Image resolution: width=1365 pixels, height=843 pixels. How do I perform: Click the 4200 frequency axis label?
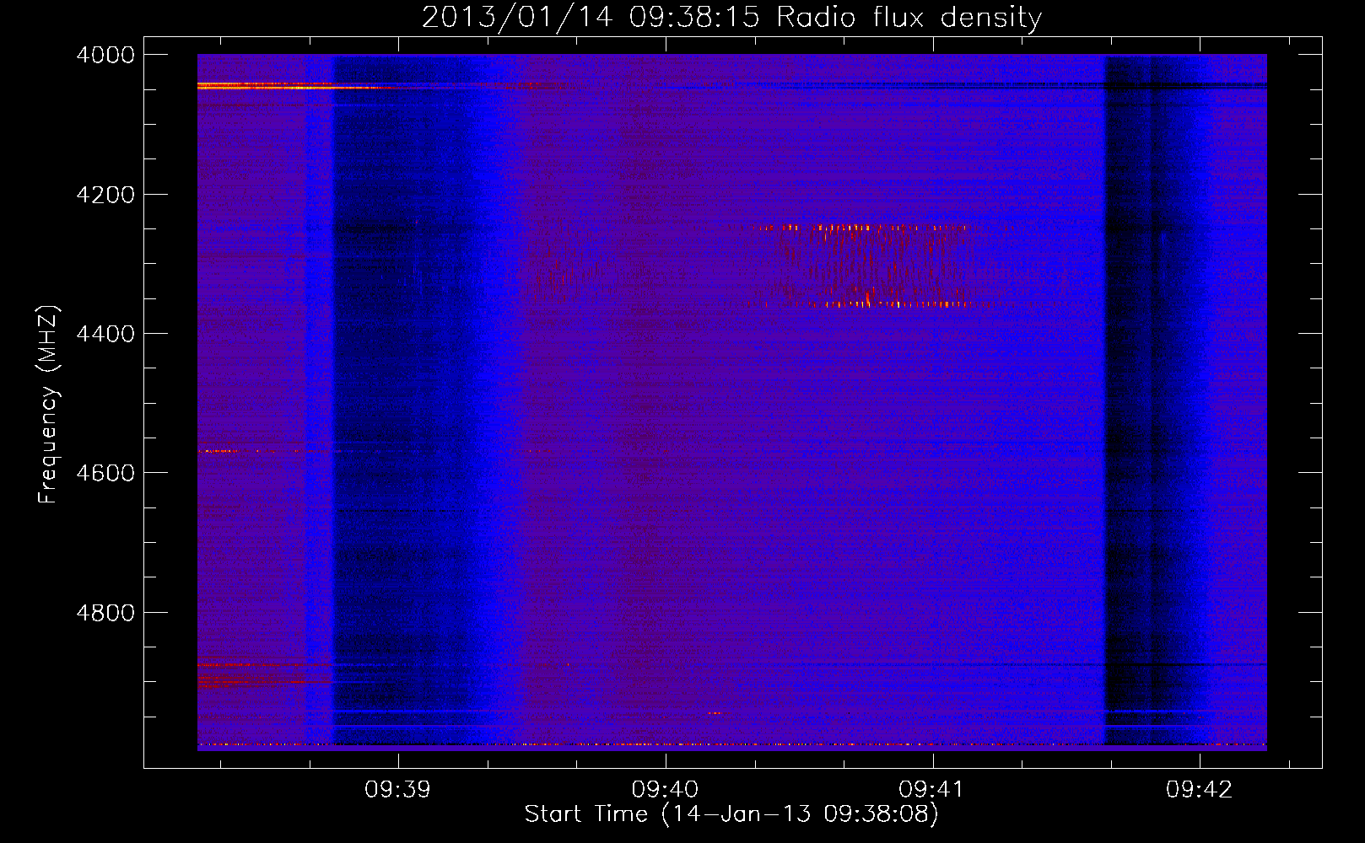105,195
